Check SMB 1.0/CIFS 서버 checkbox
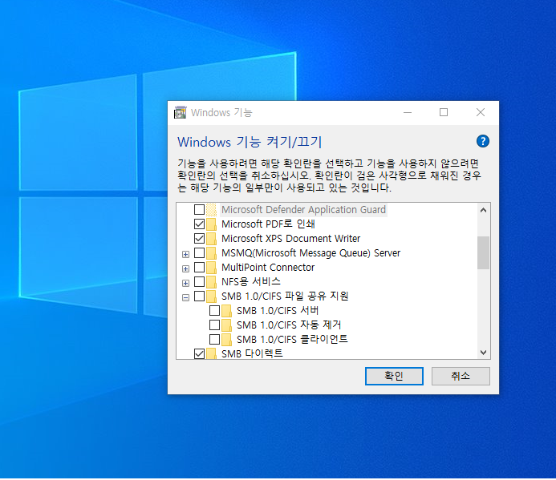556x480 pixels. click(214, 311)
